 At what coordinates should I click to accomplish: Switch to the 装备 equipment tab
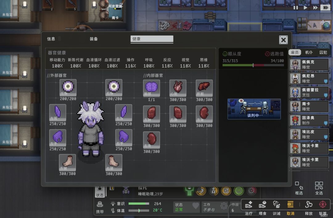[x=94, y=39]
